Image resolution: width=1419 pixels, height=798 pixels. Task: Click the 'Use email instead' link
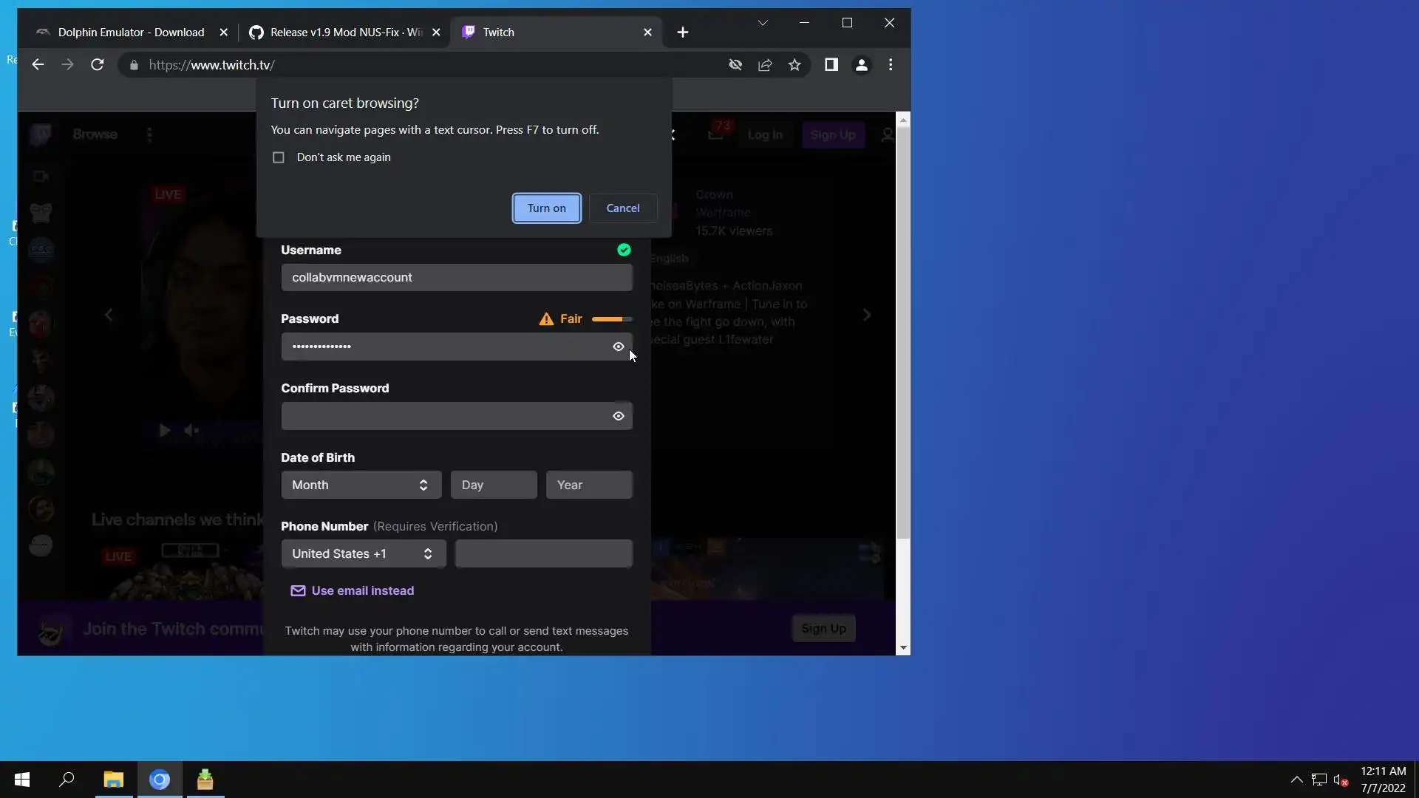pos(362,590)
